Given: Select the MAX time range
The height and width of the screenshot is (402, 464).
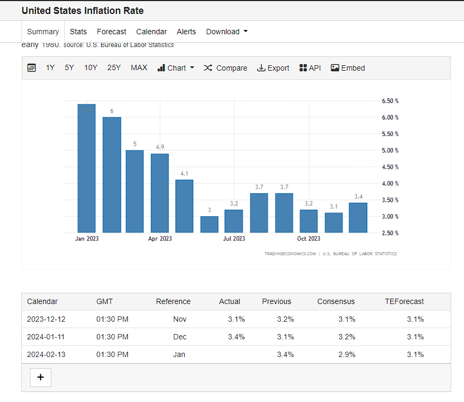Looking at the screenshot, I should coord(139,68).
